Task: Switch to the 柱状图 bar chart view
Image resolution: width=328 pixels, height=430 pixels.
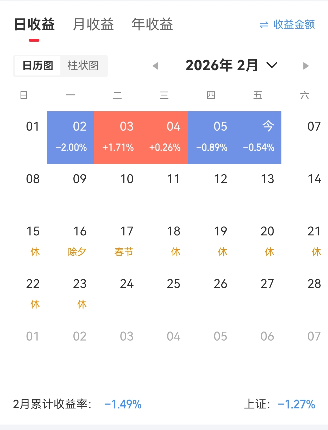Action: coord(83,66)
